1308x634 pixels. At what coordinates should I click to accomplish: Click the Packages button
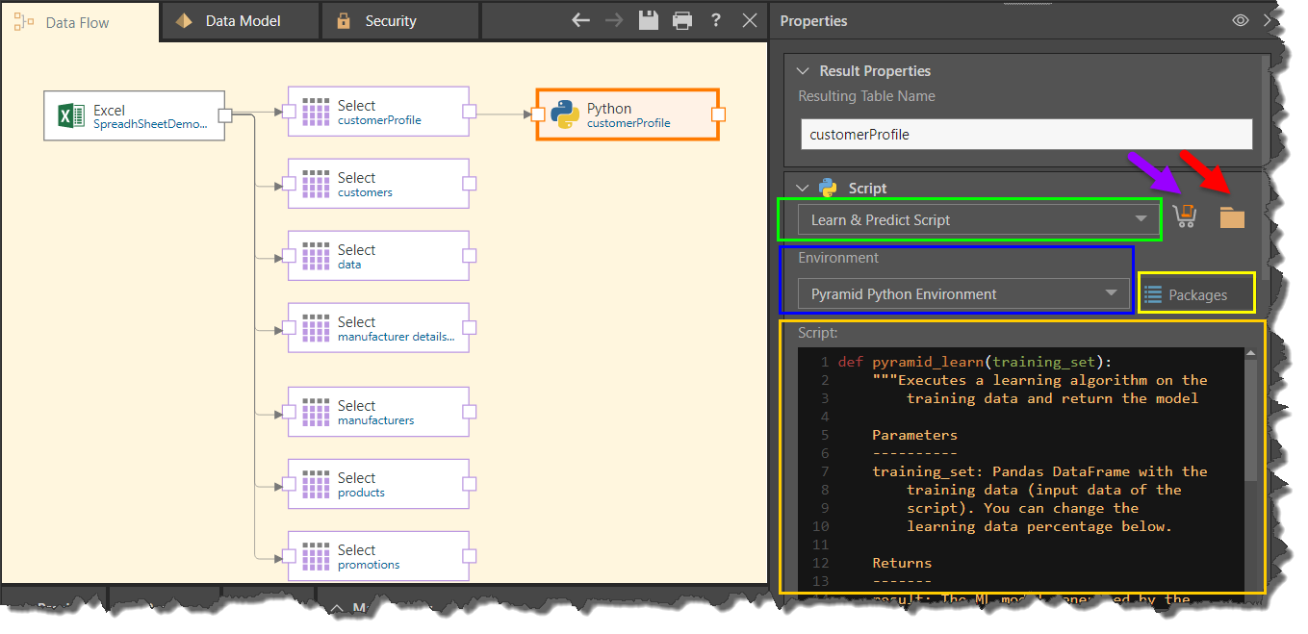[1196, 295]
